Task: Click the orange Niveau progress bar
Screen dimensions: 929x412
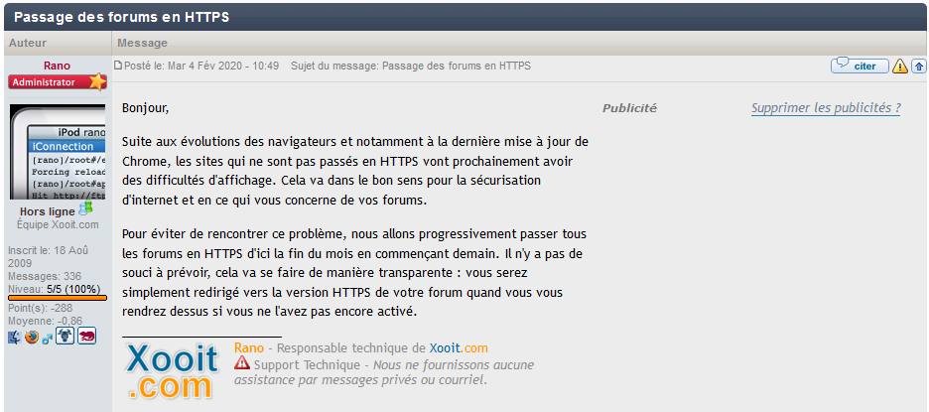Action: click(58, 298)
